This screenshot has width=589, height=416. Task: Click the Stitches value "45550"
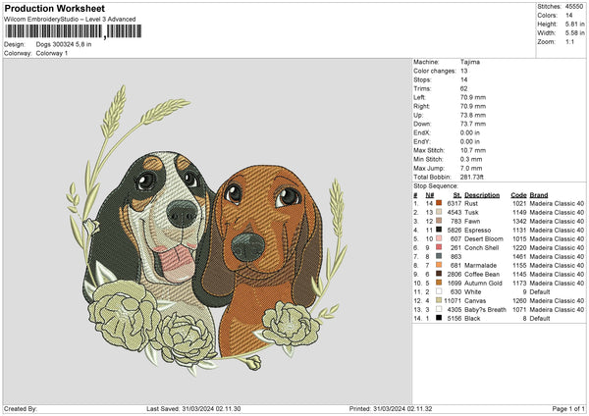574,7
